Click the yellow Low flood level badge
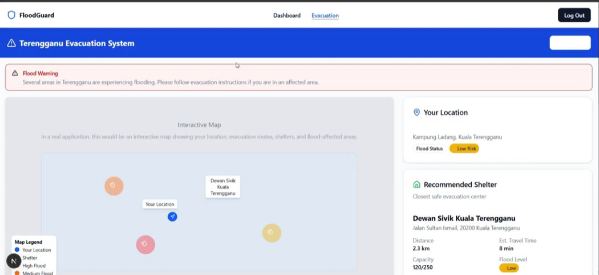The height and width of the screenshot is (275, 599). coord(511,268)
